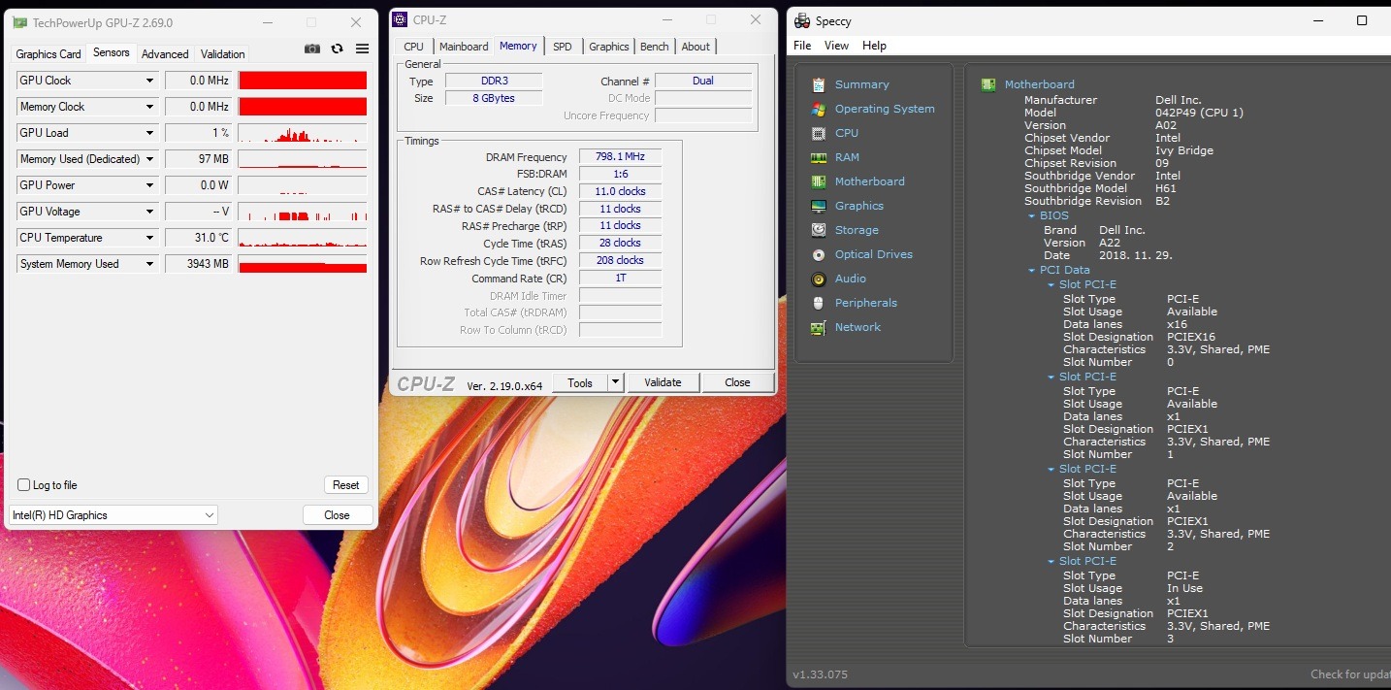Open the GPU Clock sensor dropdown
1391x690 pixels.
tap(150, 81)
